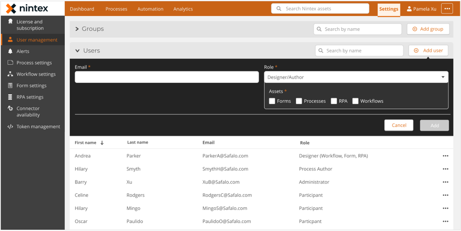Viewport: 461px width, 231px height.
Task: Click the email PaulidoO@Safalo.com
Action: tap(227, 222)
